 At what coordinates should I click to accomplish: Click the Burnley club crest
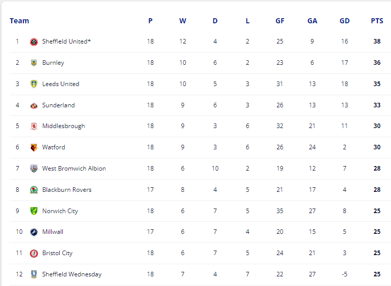pos(34,63)
